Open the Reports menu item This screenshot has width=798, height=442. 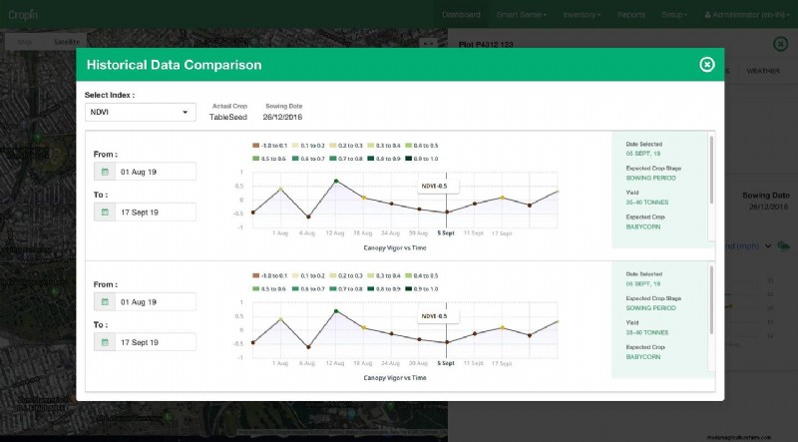[630, 15]
